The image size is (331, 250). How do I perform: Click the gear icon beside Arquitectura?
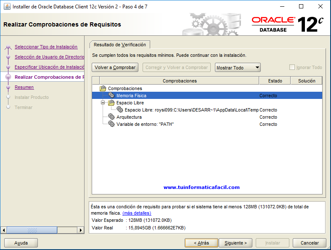(x=111, y=117)
